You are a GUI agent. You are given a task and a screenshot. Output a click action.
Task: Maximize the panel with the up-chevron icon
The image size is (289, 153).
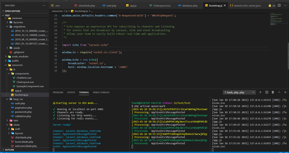coord(279,92)
